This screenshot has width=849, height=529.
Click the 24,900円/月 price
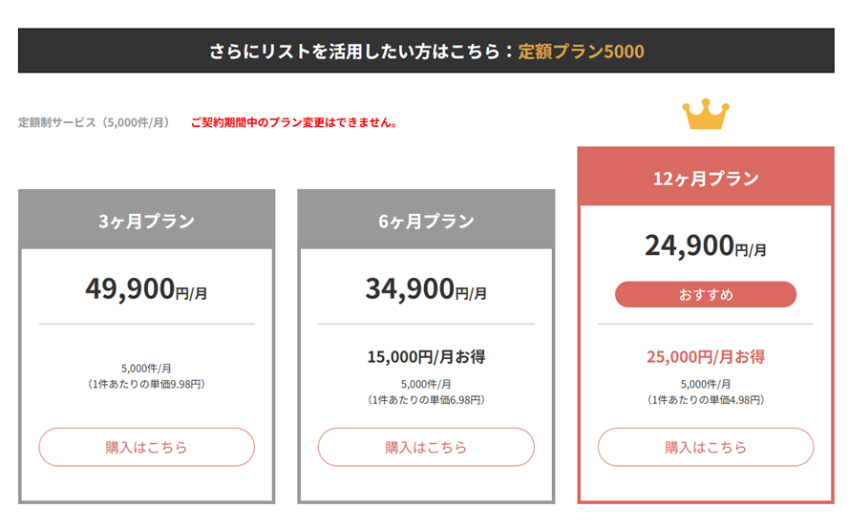pyautogui.click(x=706, y=245)
